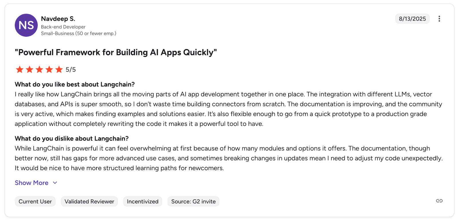The image size is (458, 221).
Task: Click the 8/13/2025 date badge
Action: click(412, 19)
